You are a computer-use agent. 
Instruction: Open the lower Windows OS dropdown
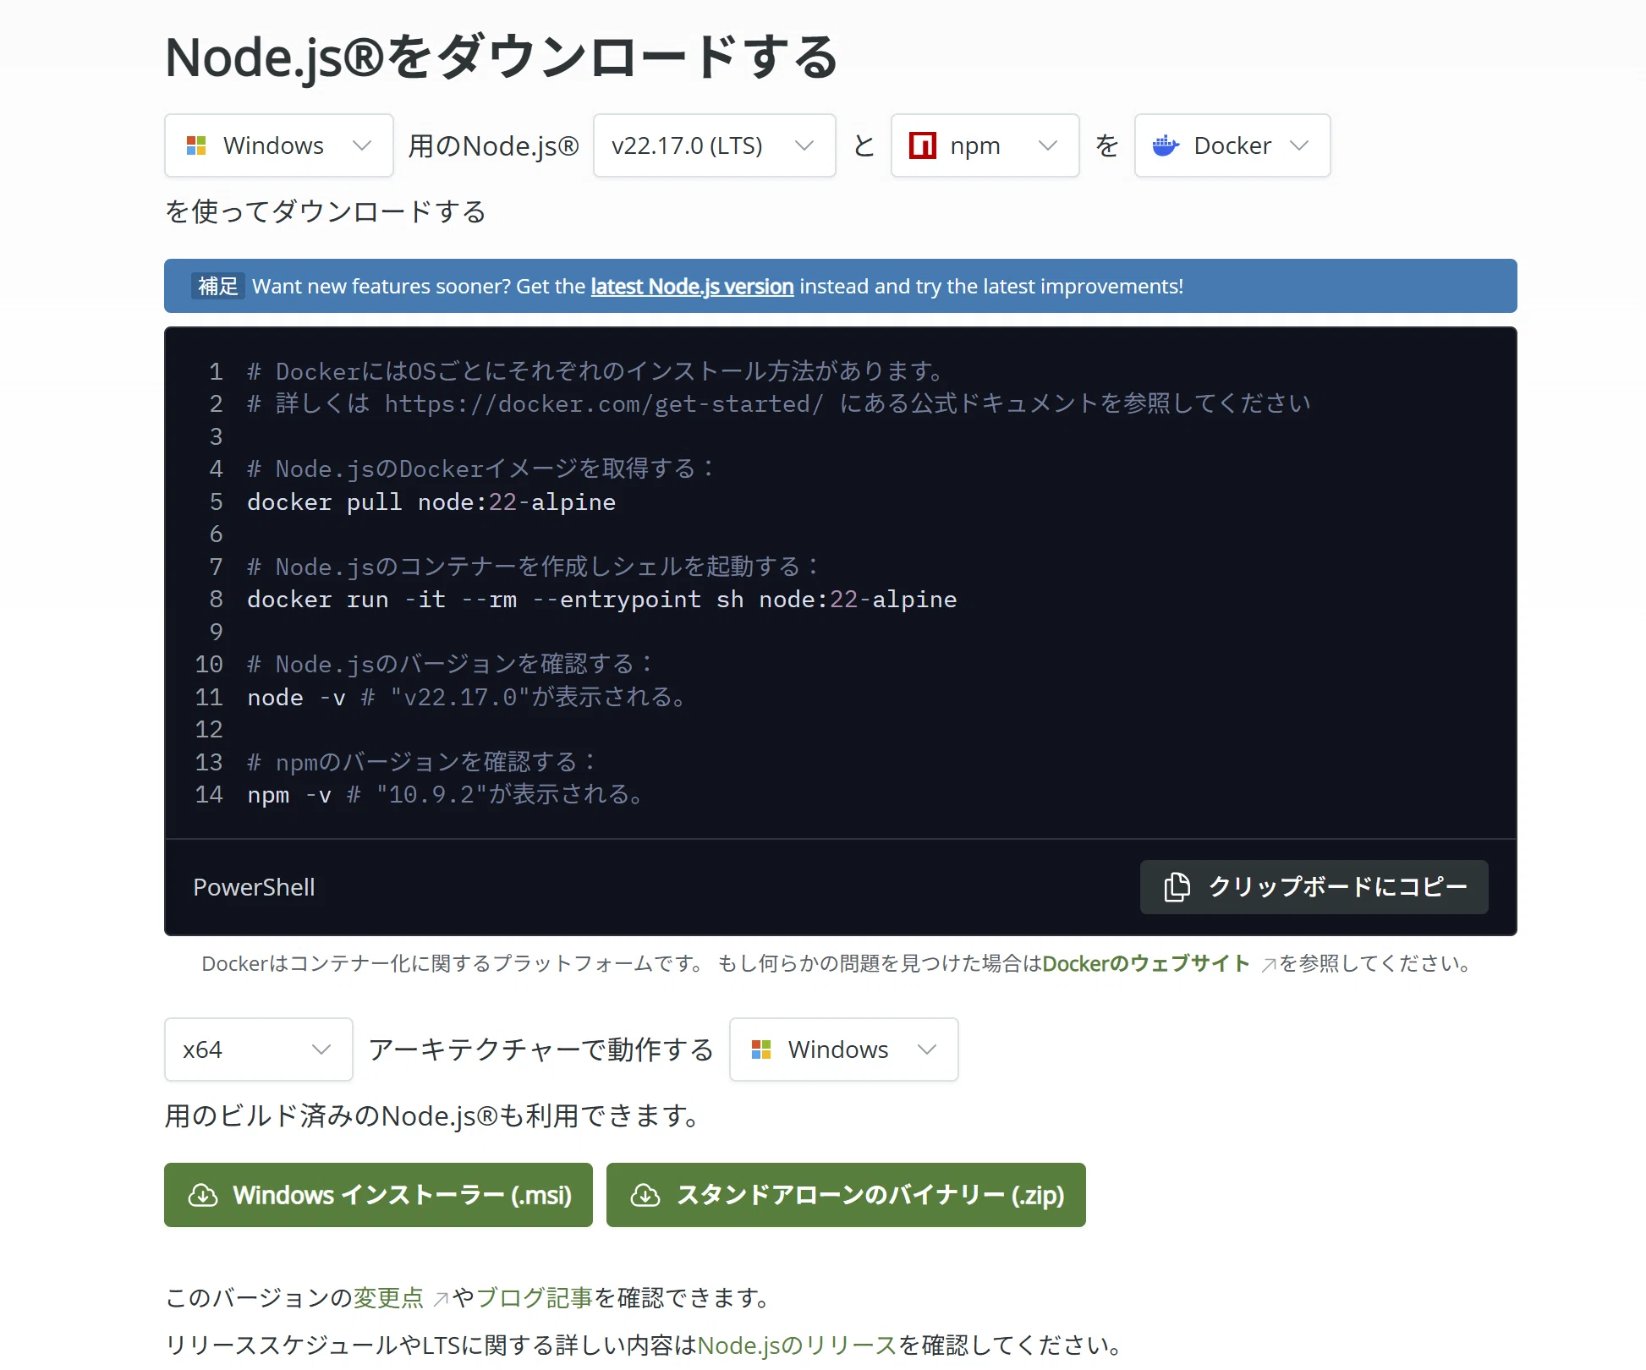point(844,1049)
